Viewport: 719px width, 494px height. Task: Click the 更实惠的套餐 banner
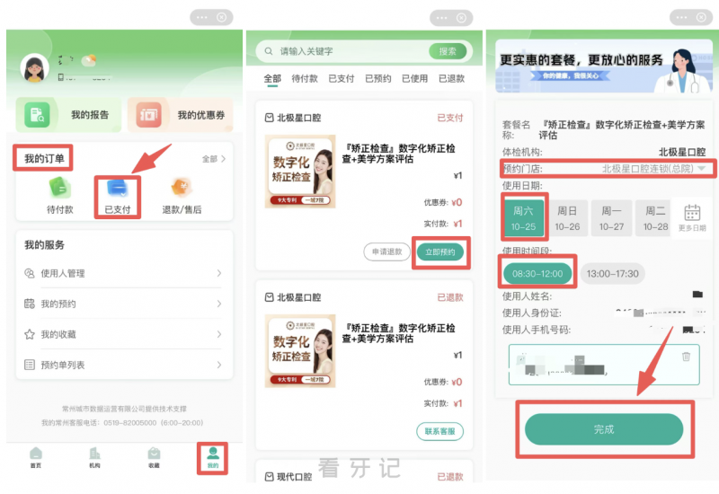point(604,66)
